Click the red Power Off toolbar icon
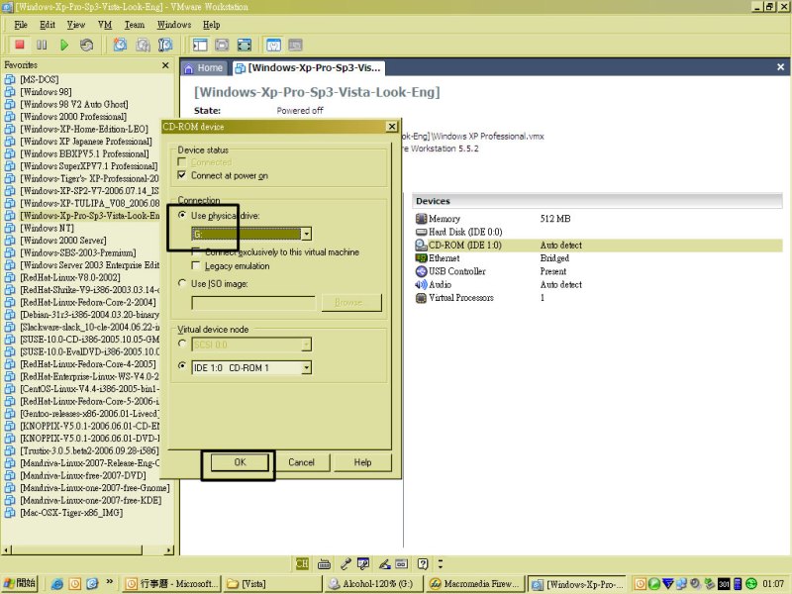Image resolution: width=792 pixels, height=594 pixels. (20, 45)
